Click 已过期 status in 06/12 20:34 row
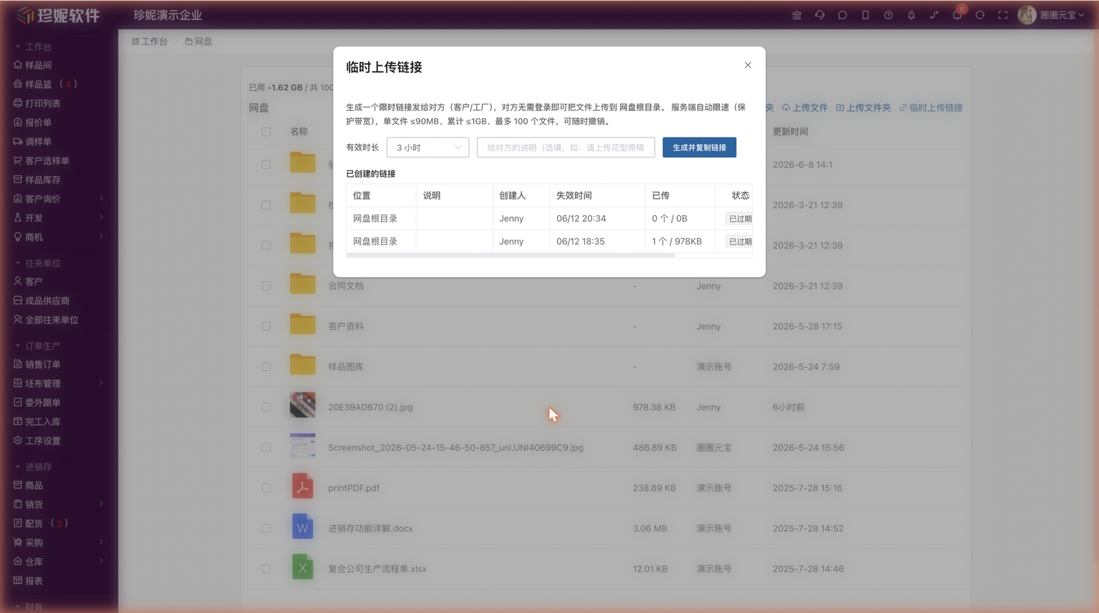Screen dimensions: 1099x613 coord(740,219)
